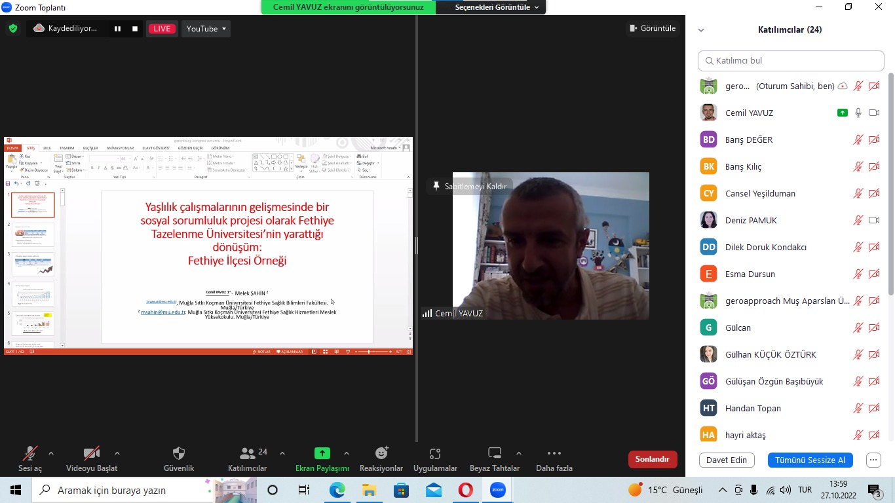Unmute microphone with Sesi aç
895x503 pixels.
(x=29, y=453)
